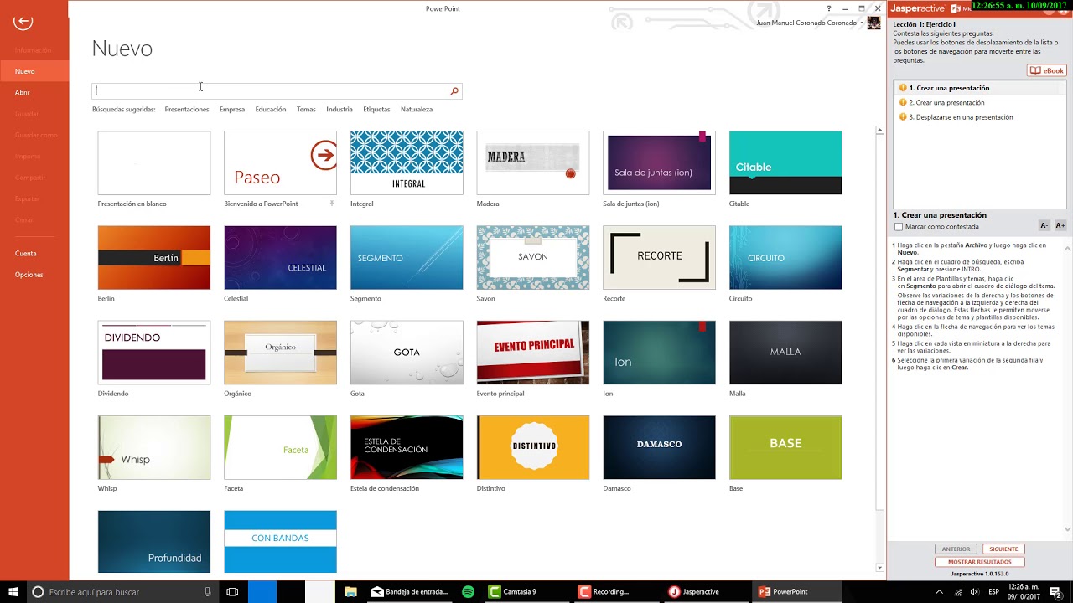
Task: Pin the Bienvenido a PowerPoint template
Action: [x=332, y=204]
